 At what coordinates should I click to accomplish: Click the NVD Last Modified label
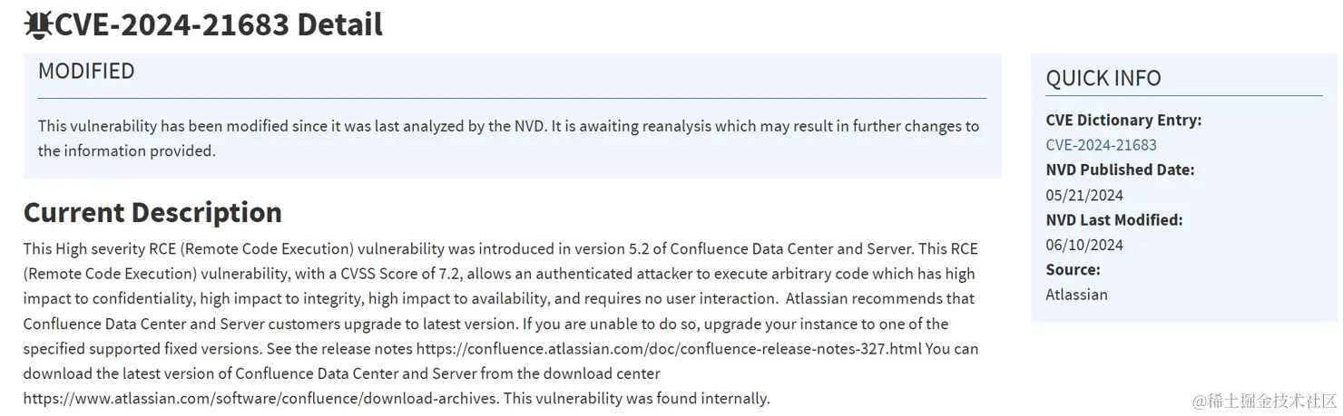coord(1114,219)
